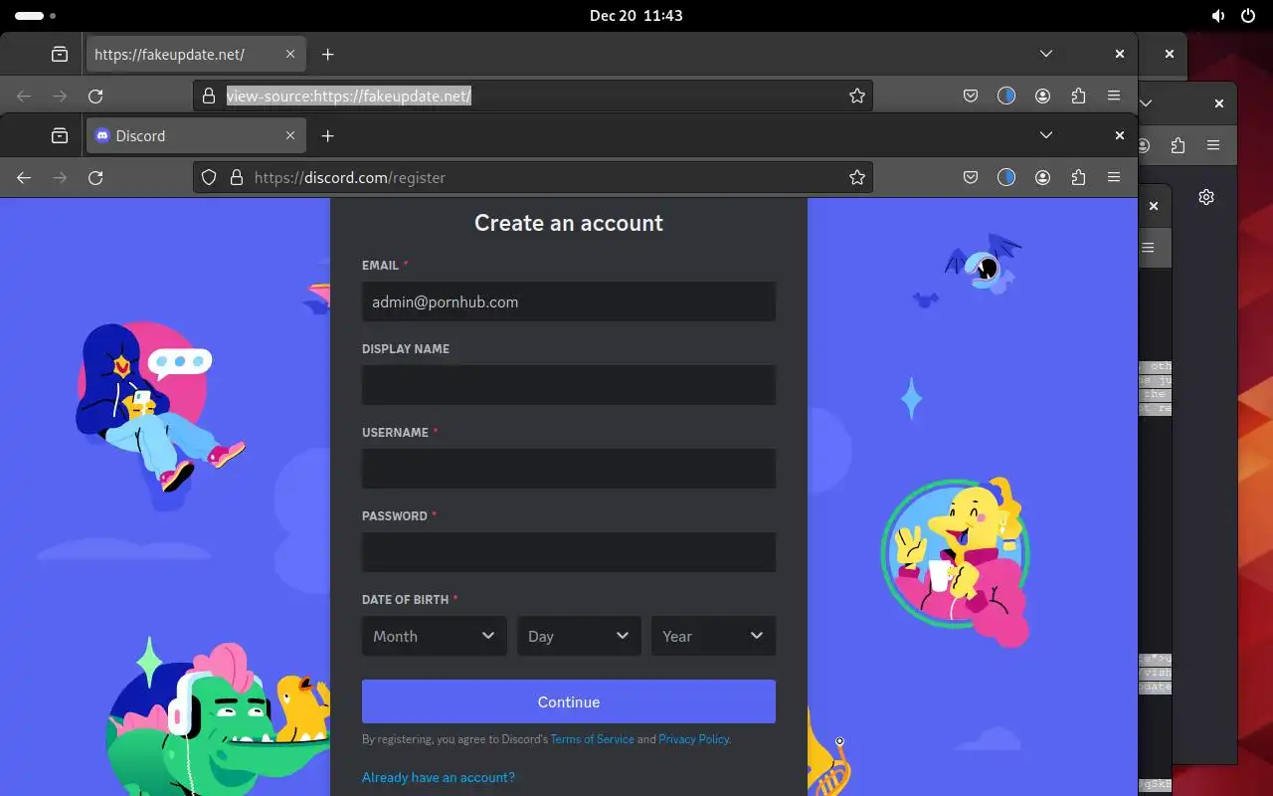This screenshot has width=1273, height=796.
Task: List all tabs in the fakeupdate window
Action: pyautogui.click(x=1046, y=54)
